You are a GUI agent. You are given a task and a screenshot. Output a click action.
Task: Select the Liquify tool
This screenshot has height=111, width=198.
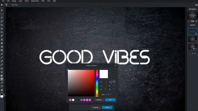pos(2,32)
